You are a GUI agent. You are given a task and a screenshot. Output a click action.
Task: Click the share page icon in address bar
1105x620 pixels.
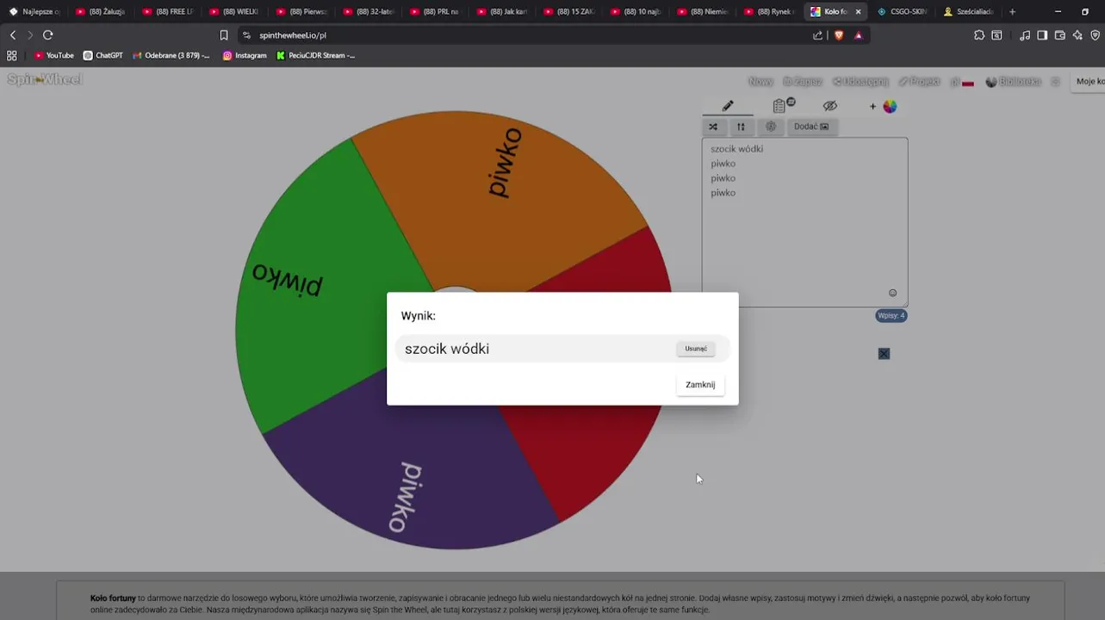pyautogui.click(x=817, y=35)
